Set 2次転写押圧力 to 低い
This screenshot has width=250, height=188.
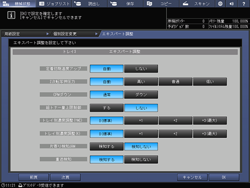click(x=210, y=82)
